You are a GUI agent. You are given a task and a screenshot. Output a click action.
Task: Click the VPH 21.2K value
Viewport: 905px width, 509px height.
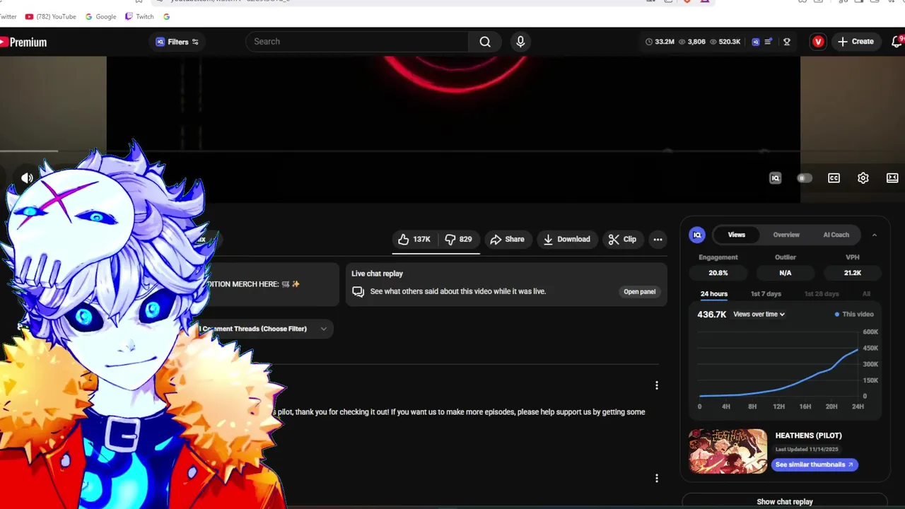click(853, 273)
